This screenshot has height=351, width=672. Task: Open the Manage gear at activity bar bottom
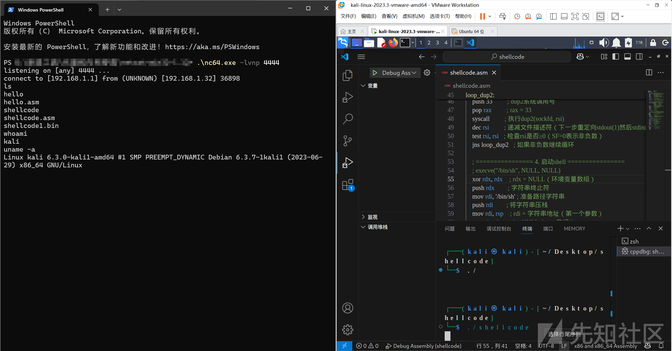click(x=348, y=330)
